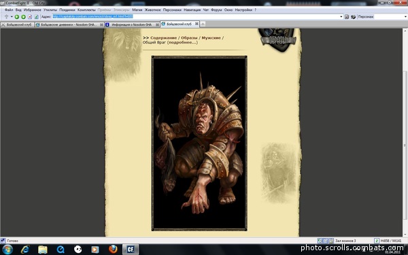Click the status bar icon left of Готово

coord(3,241)
